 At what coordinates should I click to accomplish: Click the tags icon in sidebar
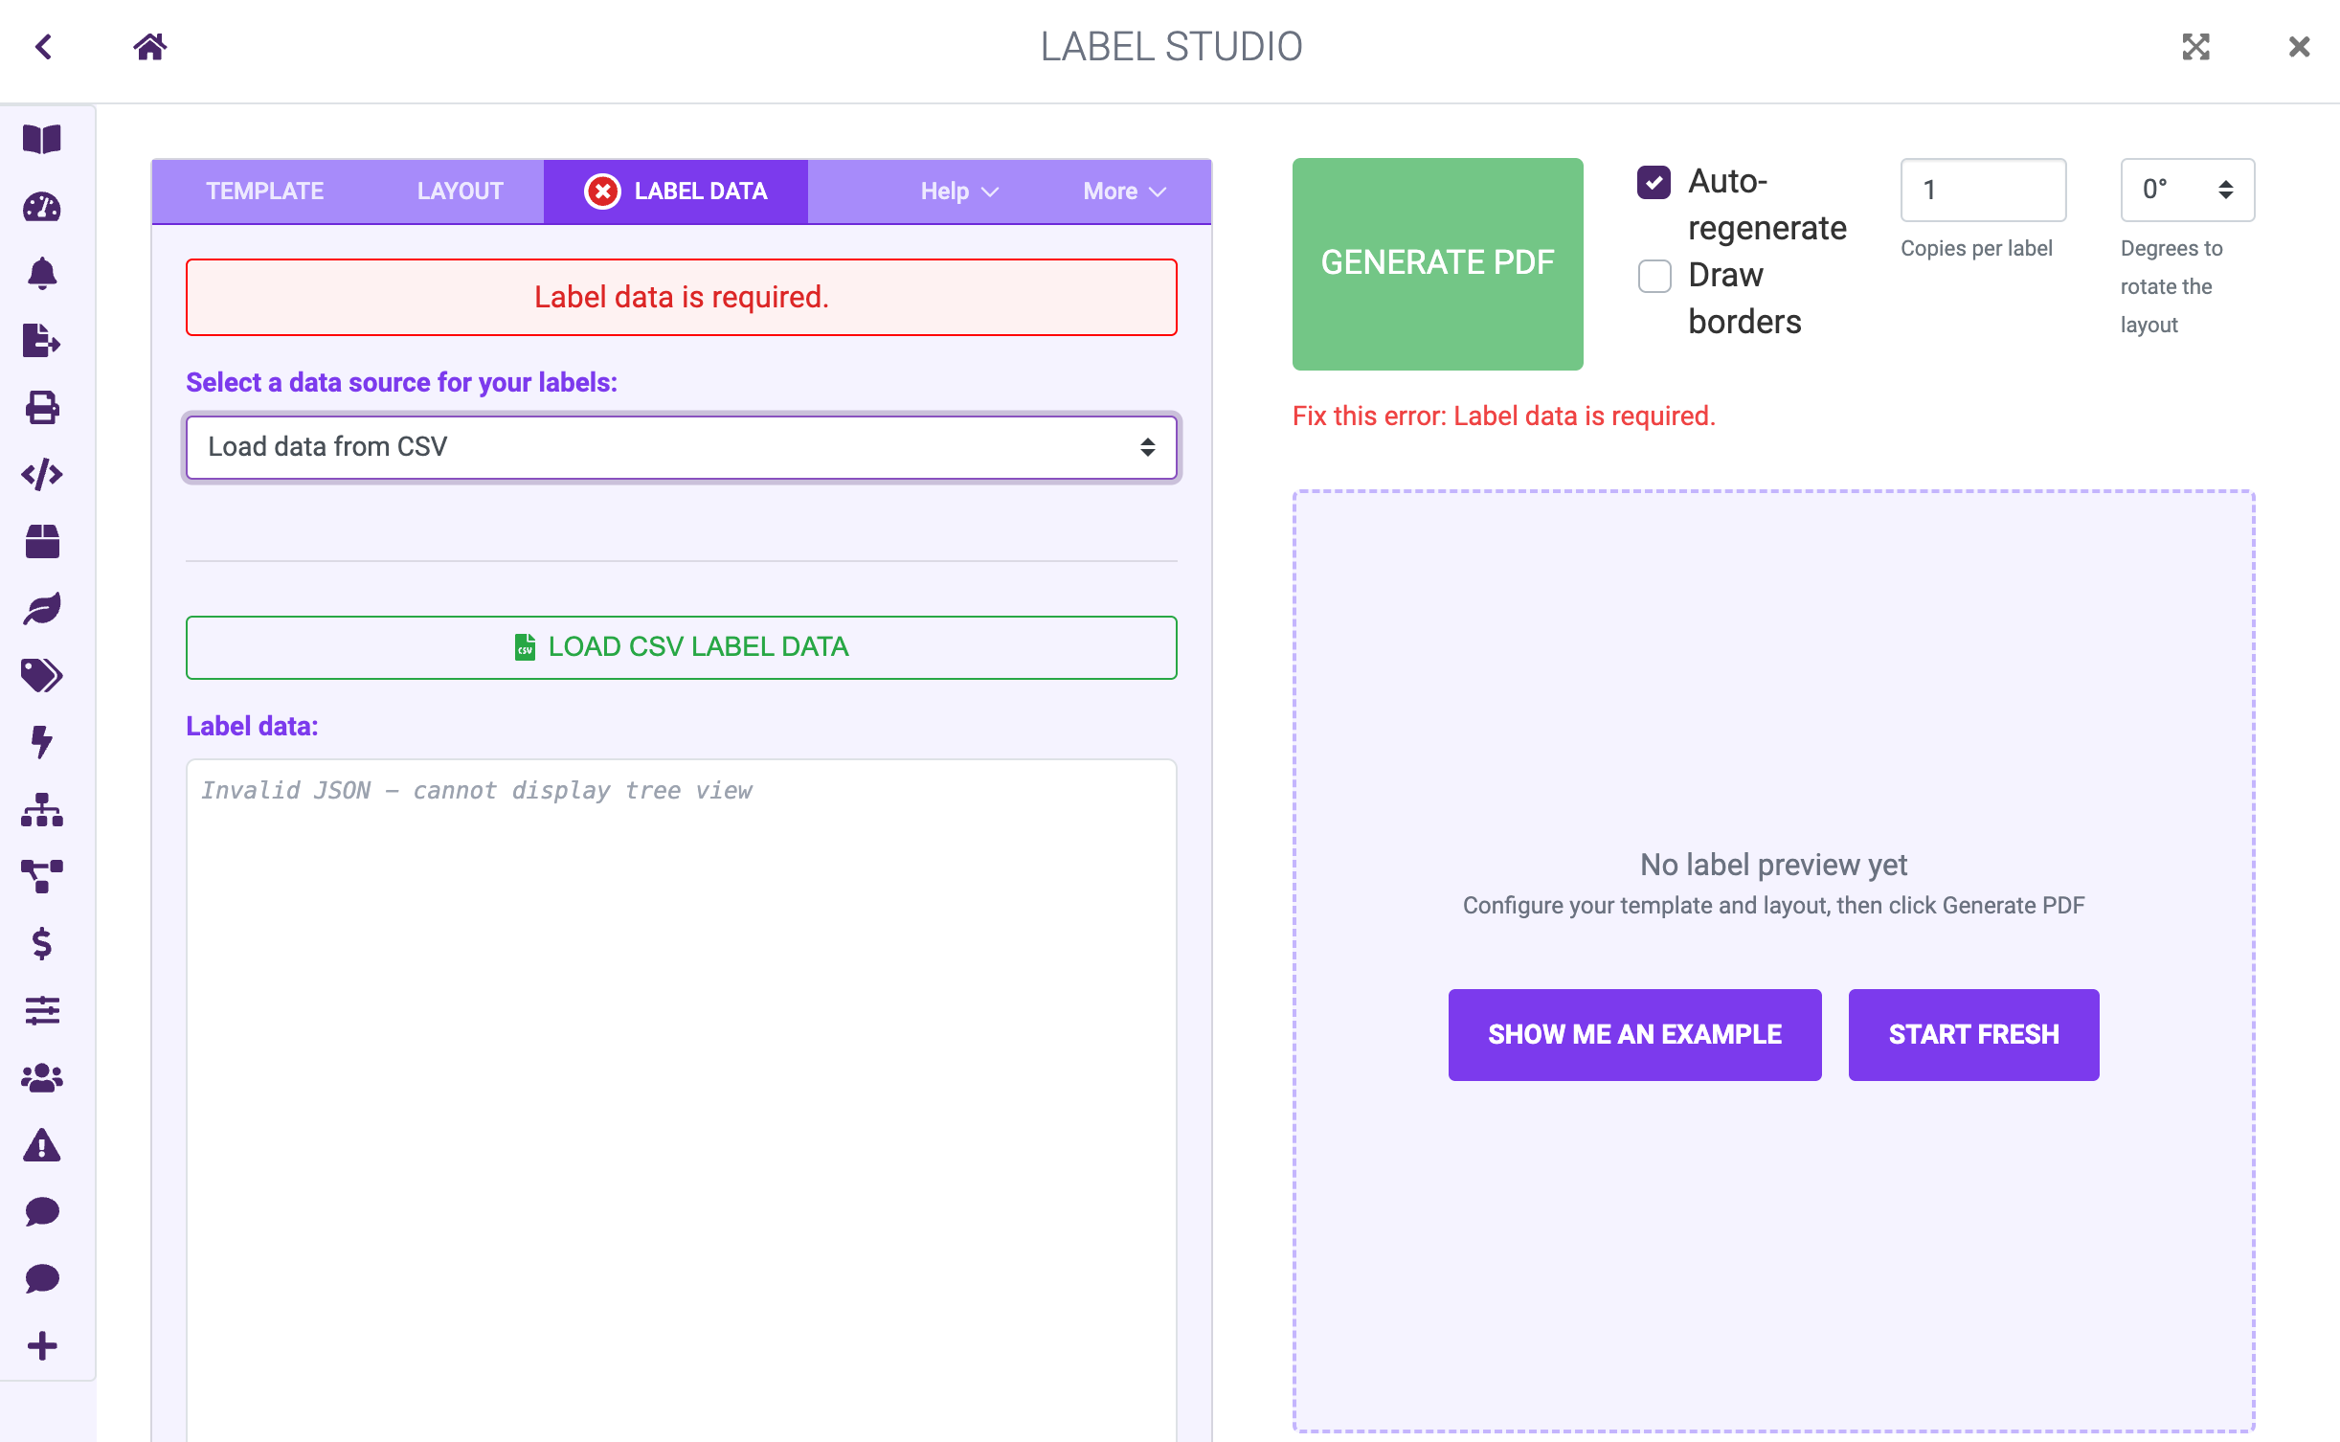[x=42, y=676]
